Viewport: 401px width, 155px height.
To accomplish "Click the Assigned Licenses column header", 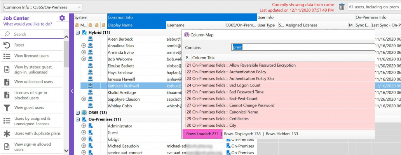I will 317,25.
